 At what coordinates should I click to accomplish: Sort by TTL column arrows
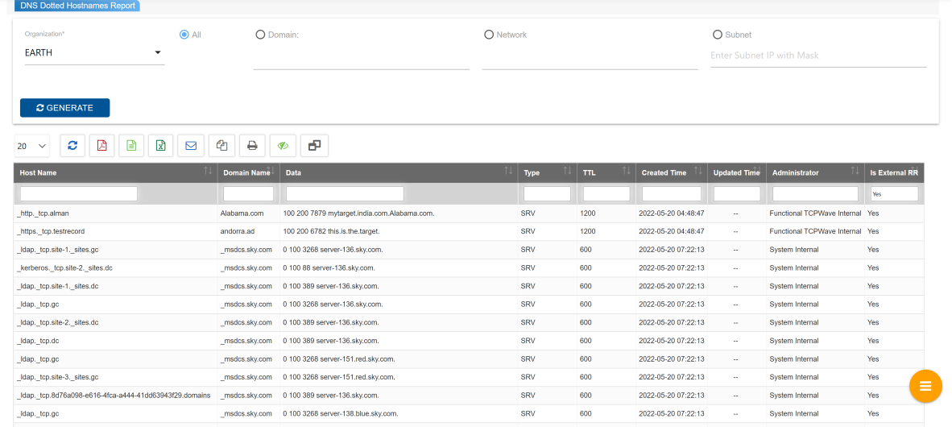pos(627,172)
